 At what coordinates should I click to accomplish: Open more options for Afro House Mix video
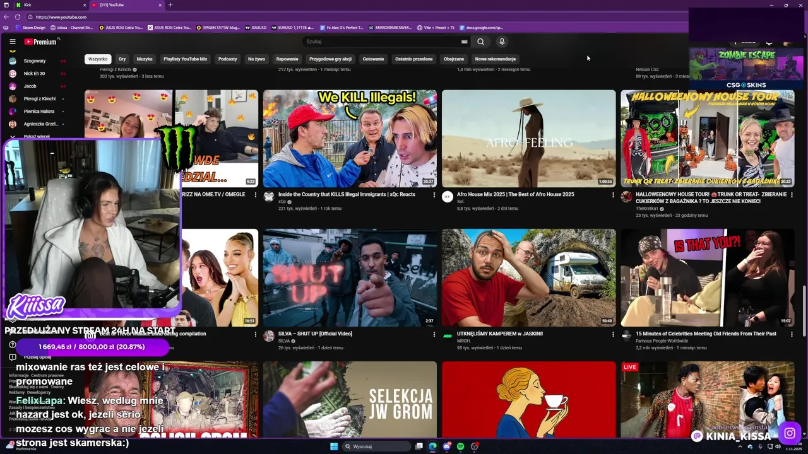[x=613, y=195]
